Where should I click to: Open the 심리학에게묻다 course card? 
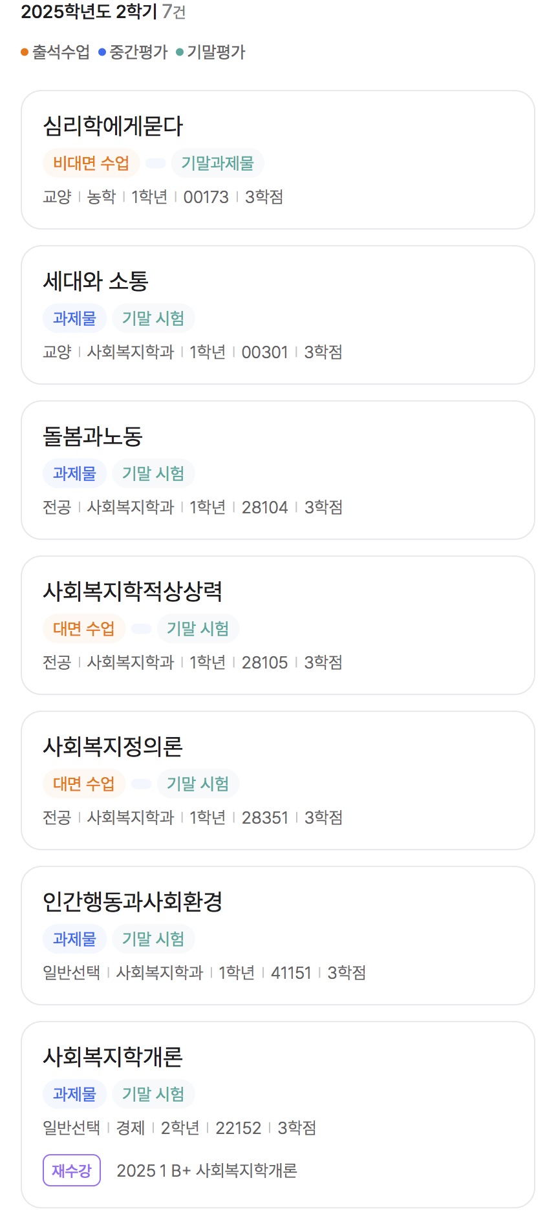click(278, 160)
